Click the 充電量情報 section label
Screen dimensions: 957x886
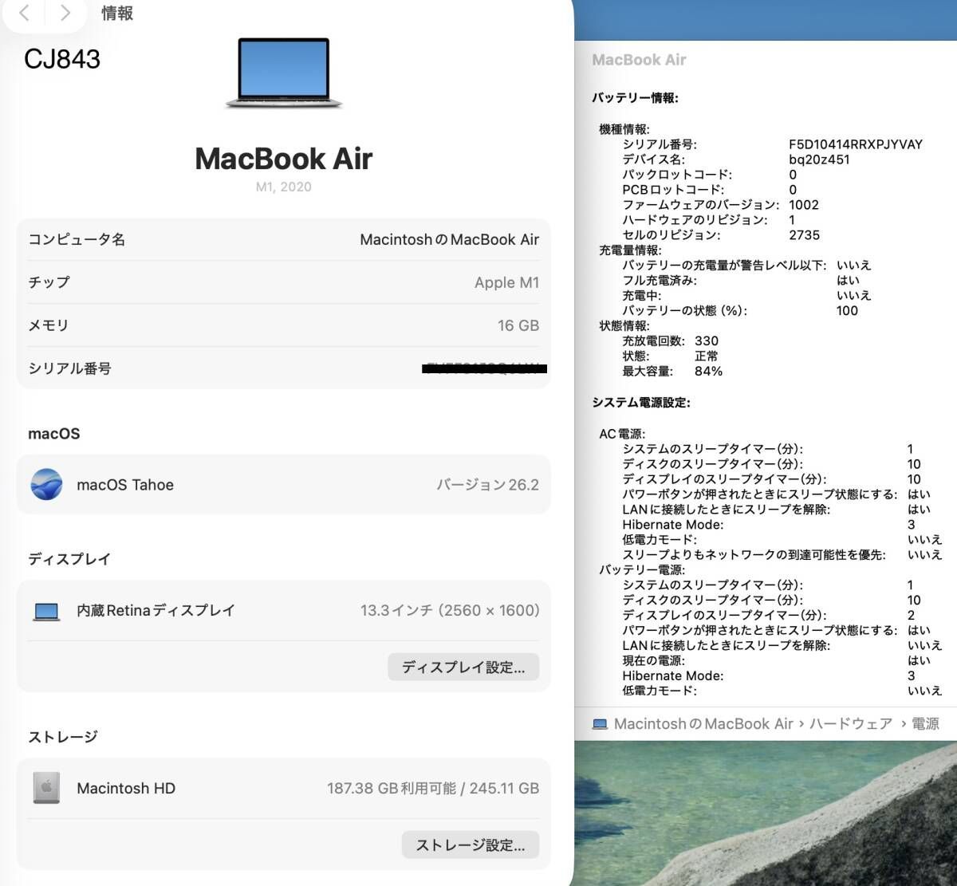(630, 250)
